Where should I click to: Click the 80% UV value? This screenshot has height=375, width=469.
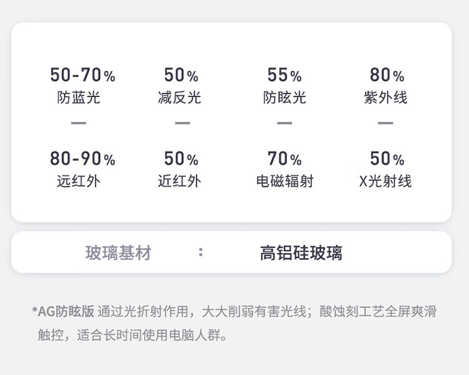(x=386, y=76)
